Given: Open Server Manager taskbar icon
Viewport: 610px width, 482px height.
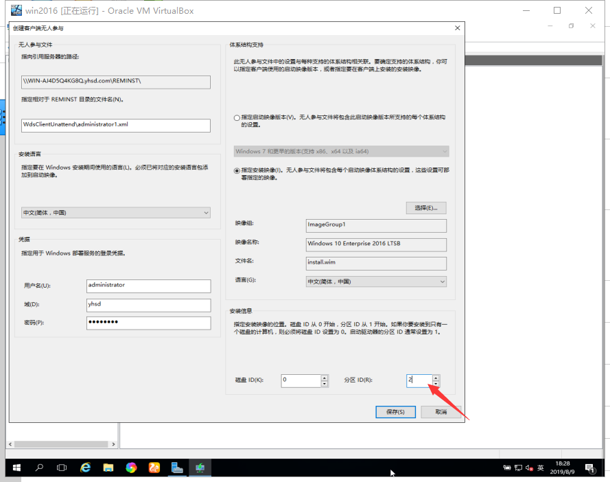Looking at the screenshot, I should pos(177,467).
